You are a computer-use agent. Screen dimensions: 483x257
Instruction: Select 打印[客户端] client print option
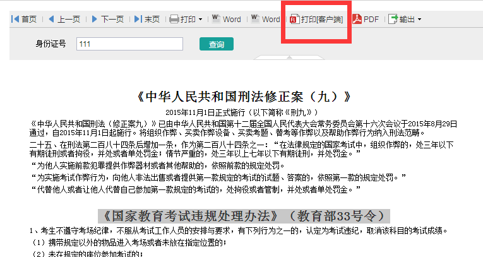coord(316,20)
